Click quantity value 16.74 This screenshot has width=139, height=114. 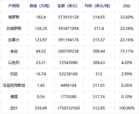click(x=41, y=74)
